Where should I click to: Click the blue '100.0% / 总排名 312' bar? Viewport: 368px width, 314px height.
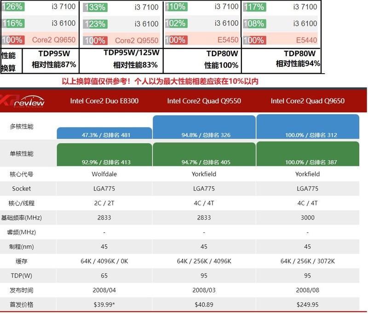coord(308,127)
